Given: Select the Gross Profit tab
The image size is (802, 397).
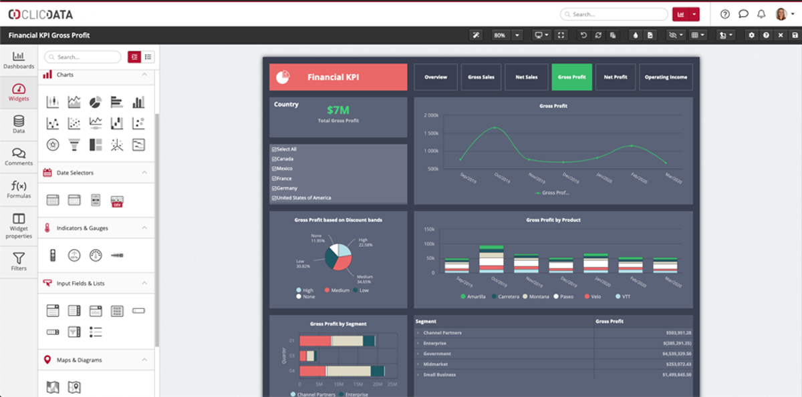Looking at the screenshot, I should 572,77.
